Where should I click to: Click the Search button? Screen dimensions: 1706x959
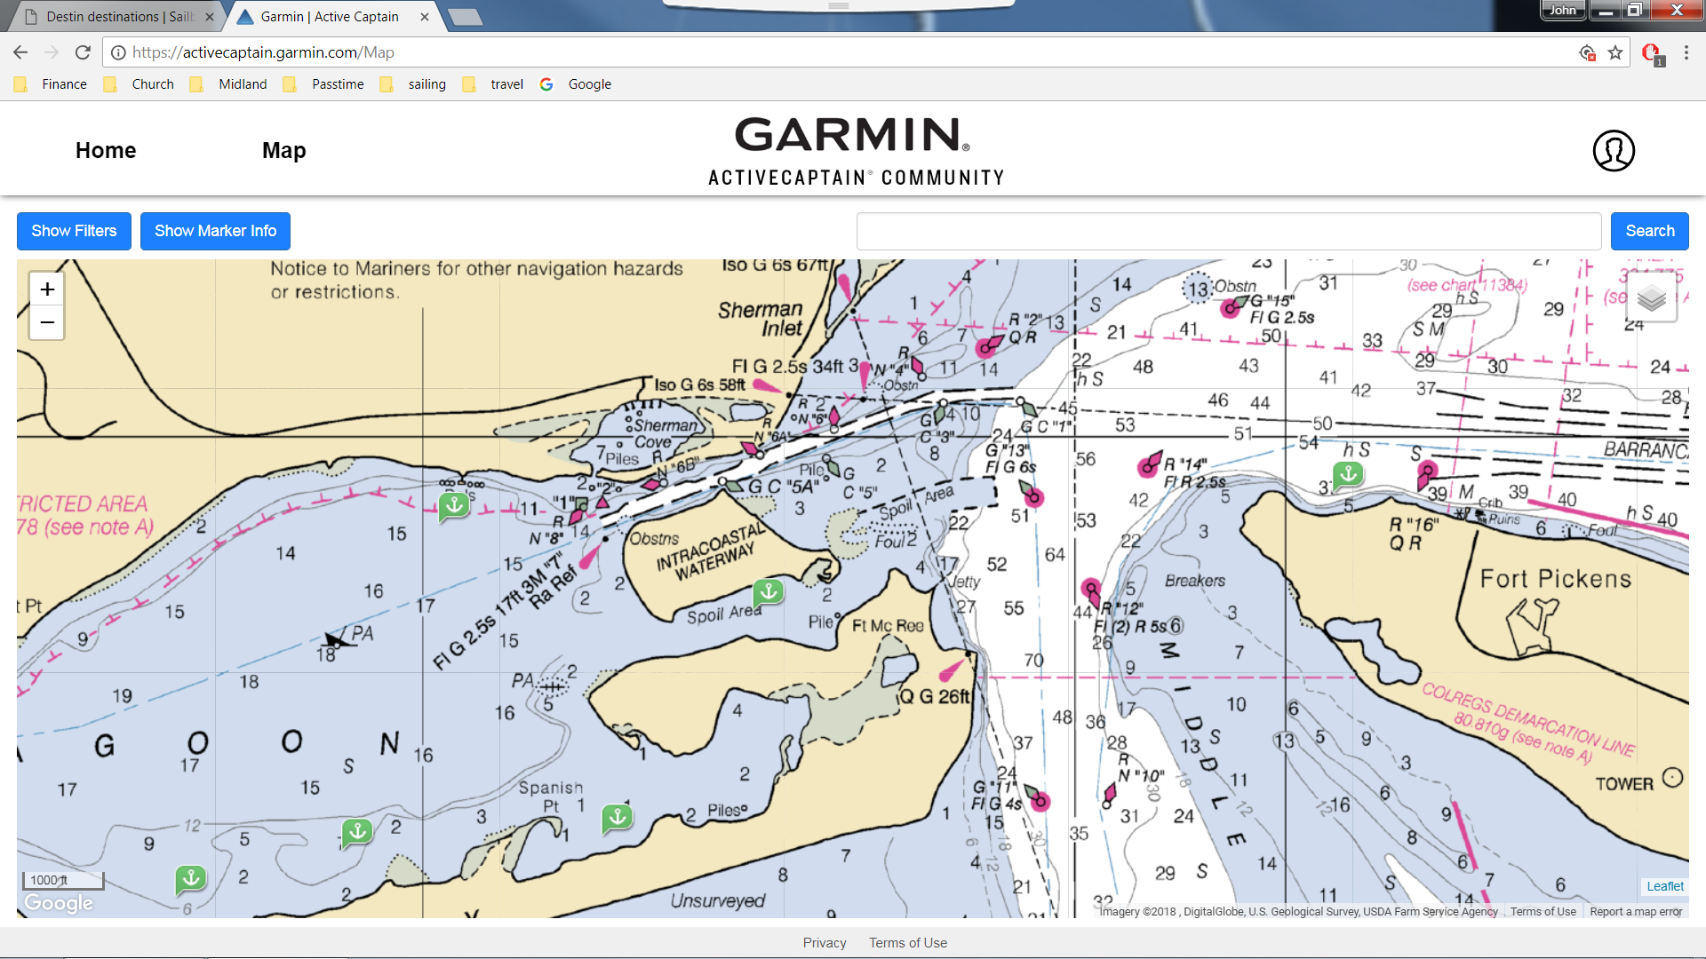(1650, 231)
